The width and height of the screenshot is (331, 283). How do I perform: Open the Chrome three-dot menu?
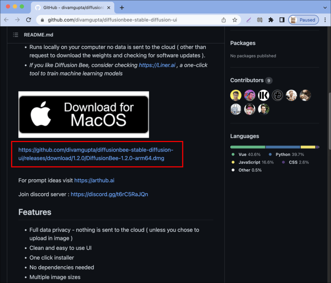point(325,20)
